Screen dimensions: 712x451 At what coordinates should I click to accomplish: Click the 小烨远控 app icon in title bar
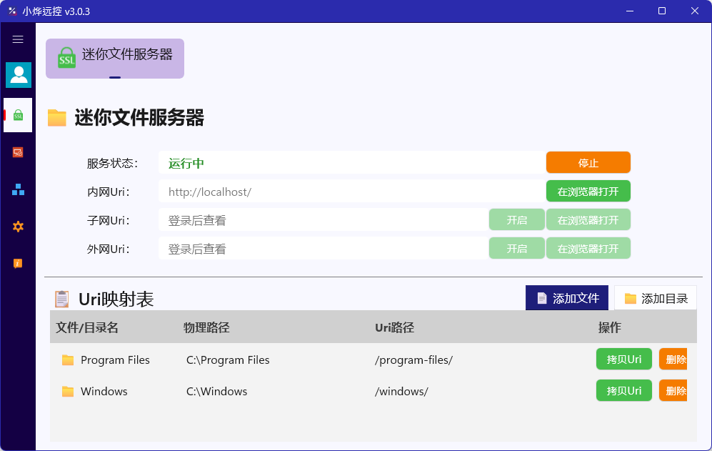[x=12, y=11]
